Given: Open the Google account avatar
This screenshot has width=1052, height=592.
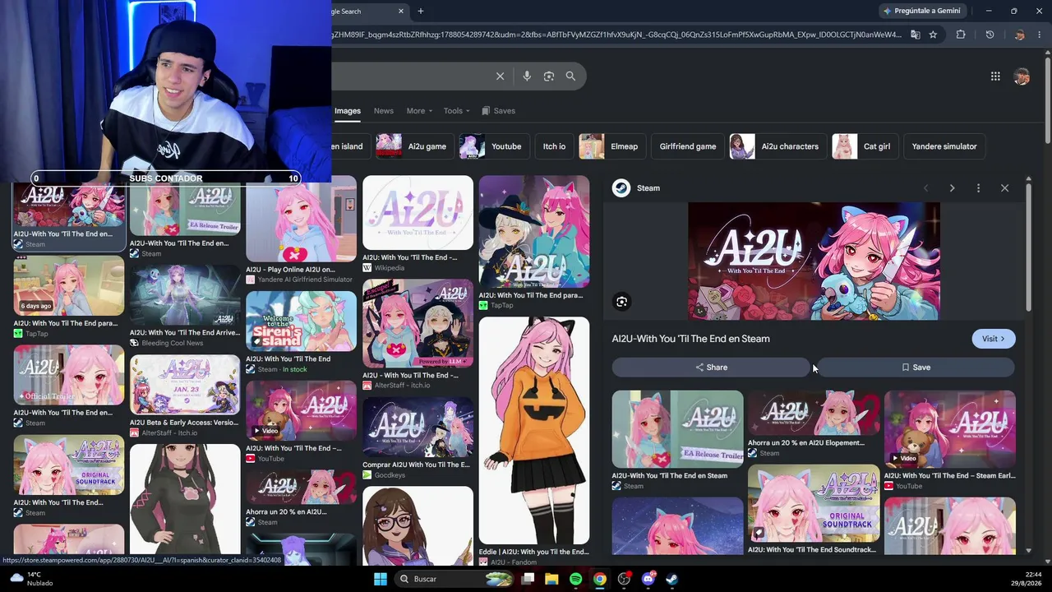Looking at the screenshot, I should pyautogui.click(x=1022, y=76).
